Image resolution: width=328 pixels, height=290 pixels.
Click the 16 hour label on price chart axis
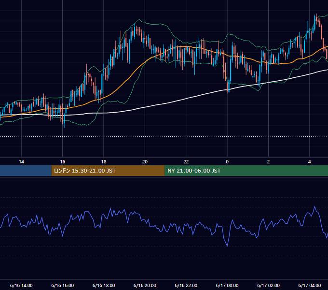[63, 162]
